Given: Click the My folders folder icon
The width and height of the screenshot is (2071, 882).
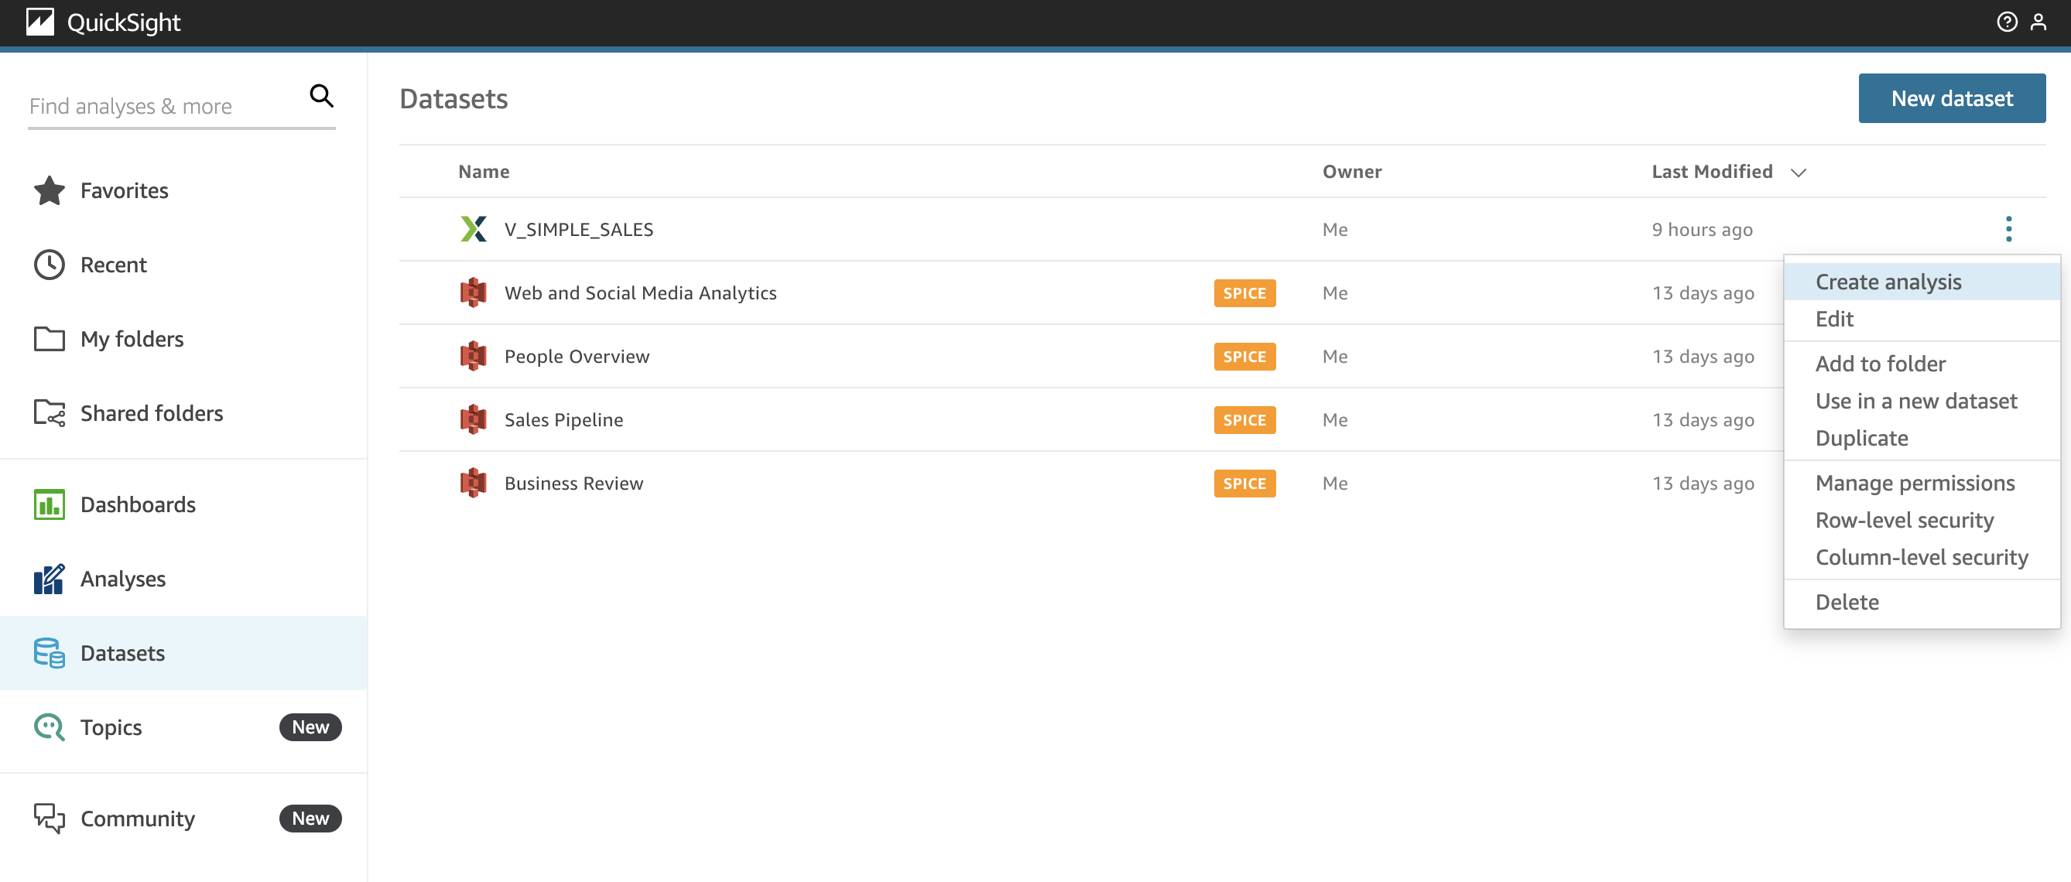Looking at the screenshot, I should (x=49, y=339).
